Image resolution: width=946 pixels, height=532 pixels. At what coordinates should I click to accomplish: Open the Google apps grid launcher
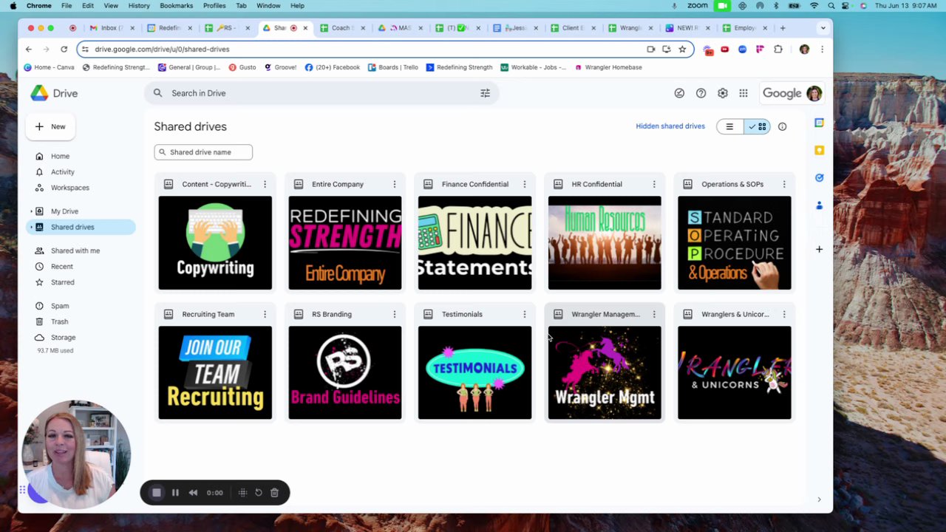(x=743, y=93)
